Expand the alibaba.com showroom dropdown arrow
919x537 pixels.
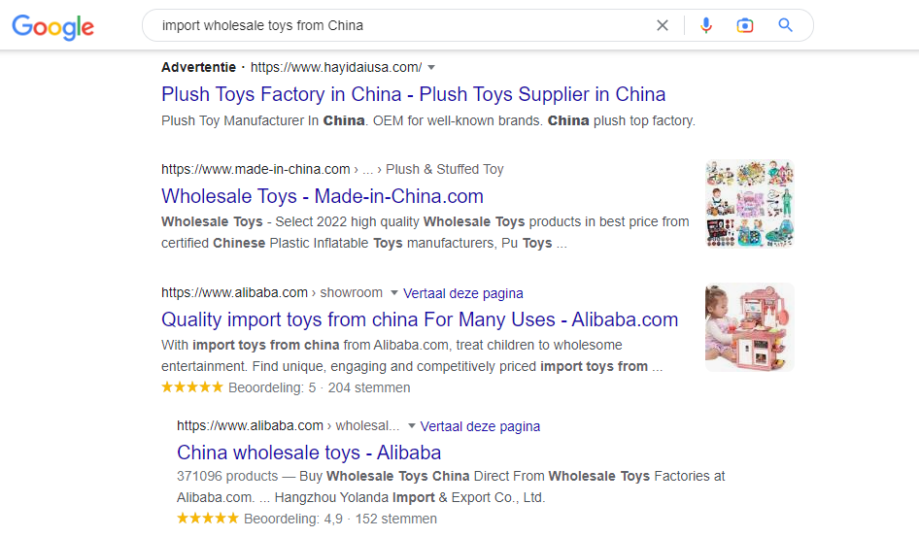tap(393, 292)
